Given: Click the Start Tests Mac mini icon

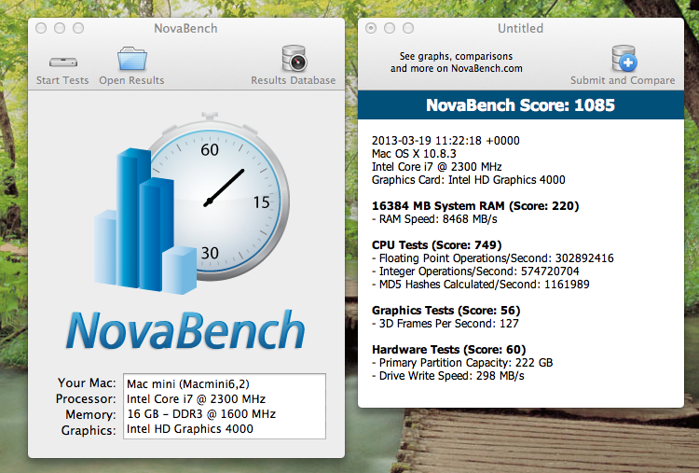Looking at the screenshot, I should coord(63,62).
